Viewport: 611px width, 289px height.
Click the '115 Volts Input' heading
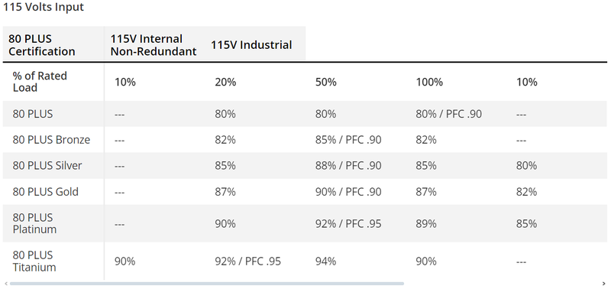(x=44, y=7)
